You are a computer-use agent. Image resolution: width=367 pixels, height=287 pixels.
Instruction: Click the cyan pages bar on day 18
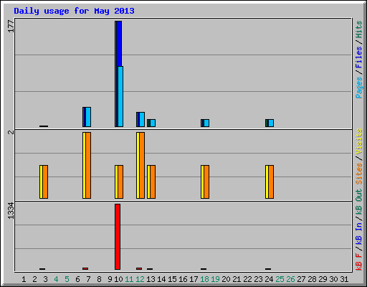206,123
